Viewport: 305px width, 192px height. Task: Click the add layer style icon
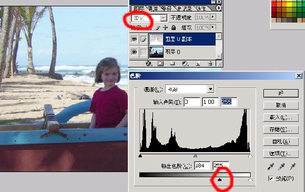[148, 63]
